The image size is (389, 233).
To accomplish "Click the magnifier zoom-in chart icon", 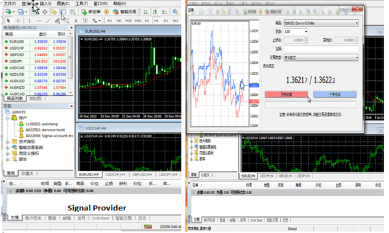I will (175, 12).
